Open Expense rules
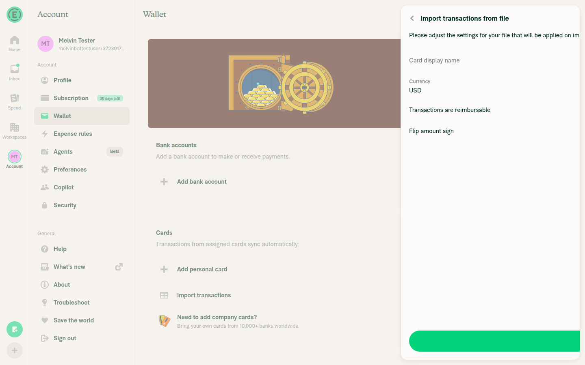This screenshot has height=365, width=585. (x=82, y=134)
